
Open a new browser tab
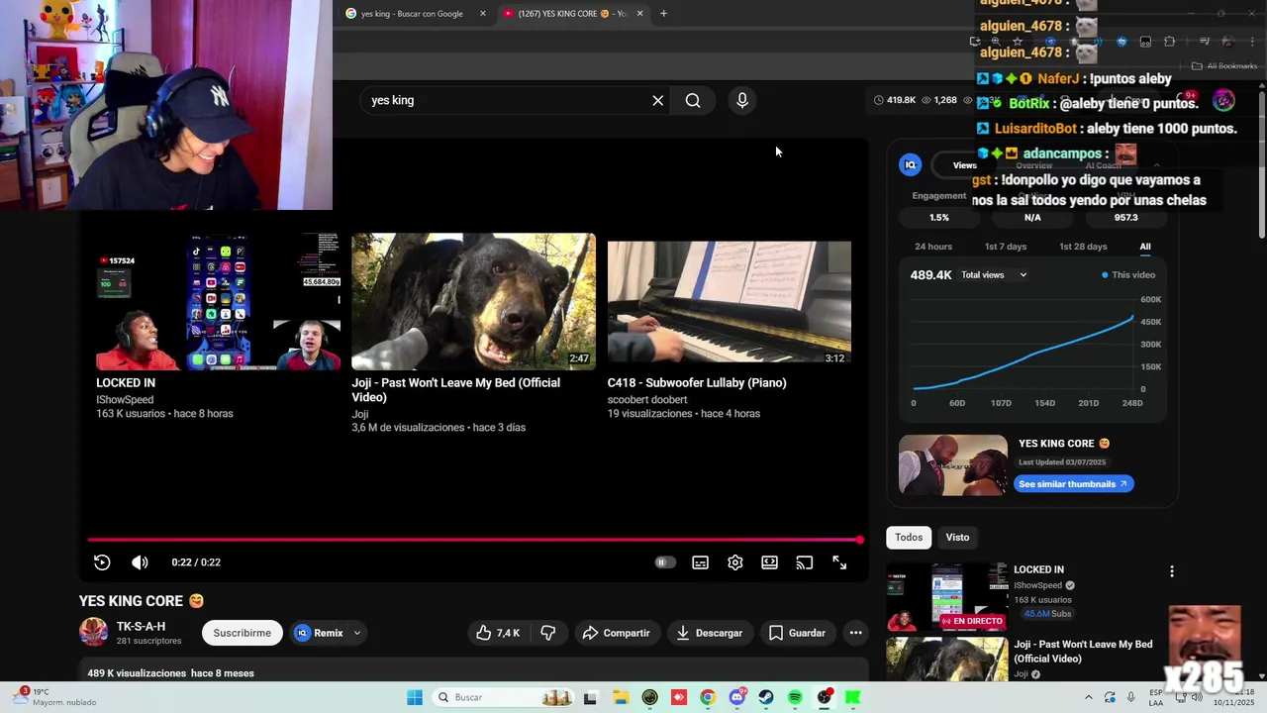663,14
